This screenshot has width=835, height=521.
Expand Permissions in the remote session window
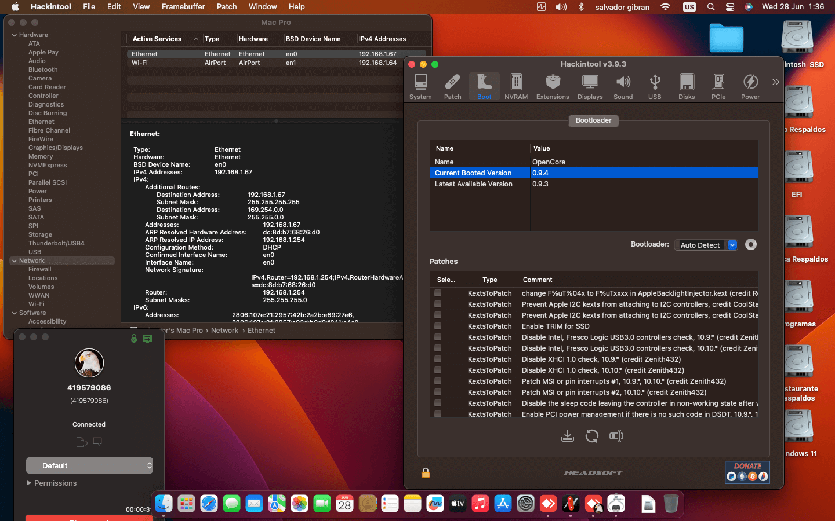[x=30, y=483]
